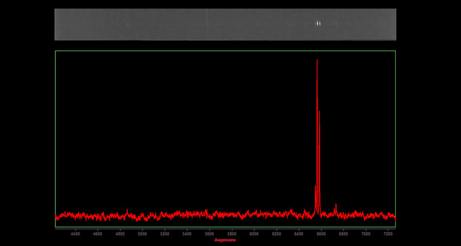Click the 6200 tick label on the axis
Viewport: 461px width, 246px height.
[x=276, y=234]
